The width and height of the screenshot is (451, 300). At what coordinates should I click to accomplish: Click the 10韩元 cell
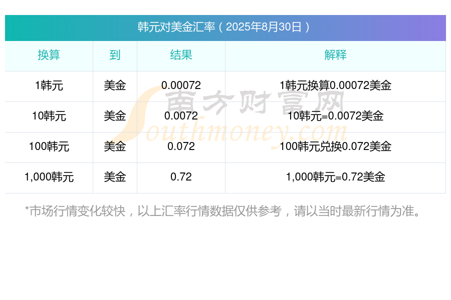click(49, 116)
